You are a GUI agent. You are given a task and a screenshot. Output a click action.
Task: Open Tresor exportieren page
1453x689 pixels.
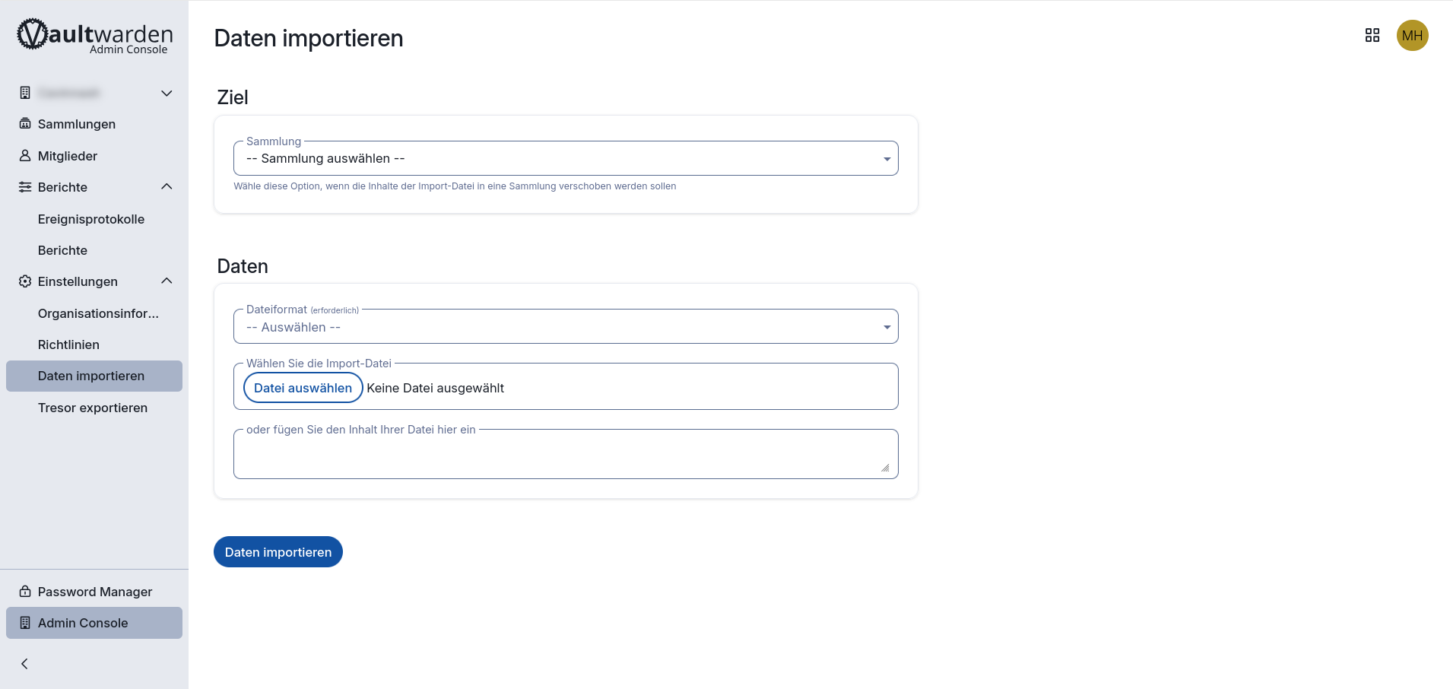click(x=93, y=408)
